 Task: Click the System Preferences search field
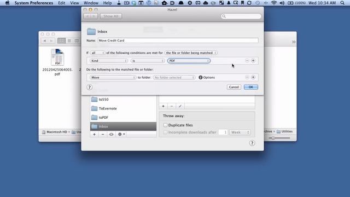[x=241, y=16]
